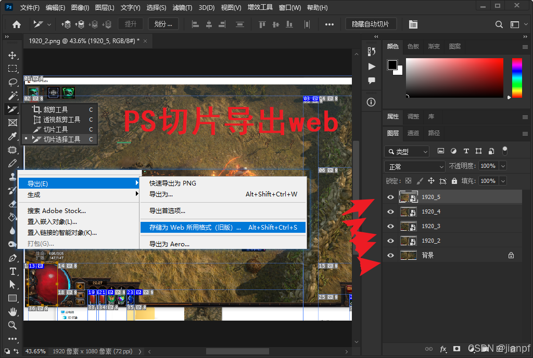This screenshot has width=533, height=358.
Task: Switch to the 色板 tab
Action: (413, 46)
